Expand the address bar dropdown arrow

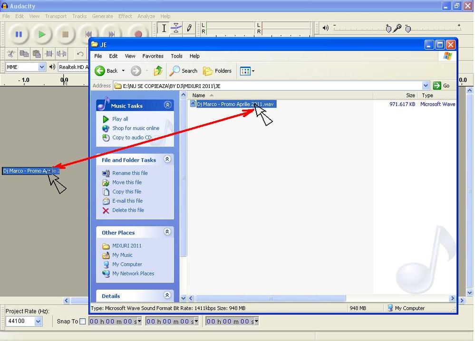[x=426, y=86]
